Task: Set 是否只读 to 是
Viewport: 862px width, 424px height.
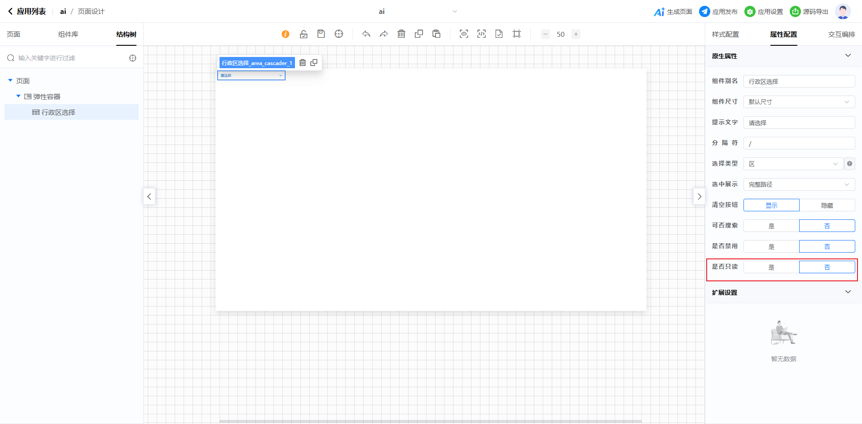Action: pos(771,267)
